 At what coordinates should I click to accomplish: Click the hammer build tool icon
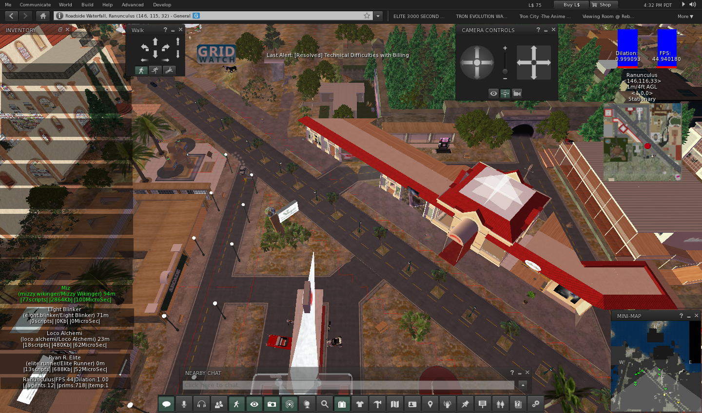click(377, 404)
